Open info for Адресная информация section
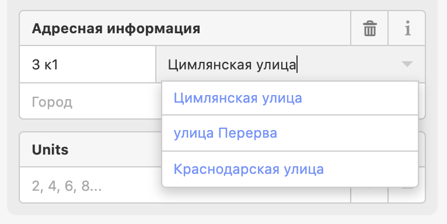This screenshot has width=447, height=224. coord(407,28)
